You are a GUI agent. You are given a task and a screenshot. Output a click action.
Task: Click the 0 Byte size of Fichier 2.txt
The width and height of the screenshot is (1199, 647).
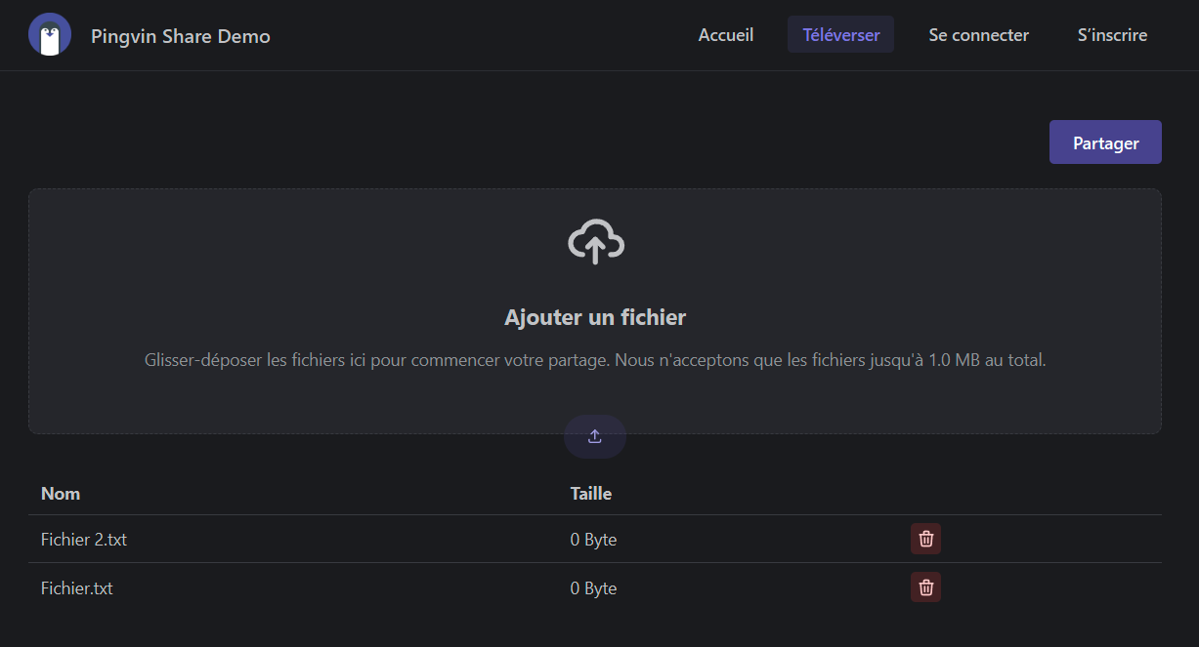(x=593, y=540)
